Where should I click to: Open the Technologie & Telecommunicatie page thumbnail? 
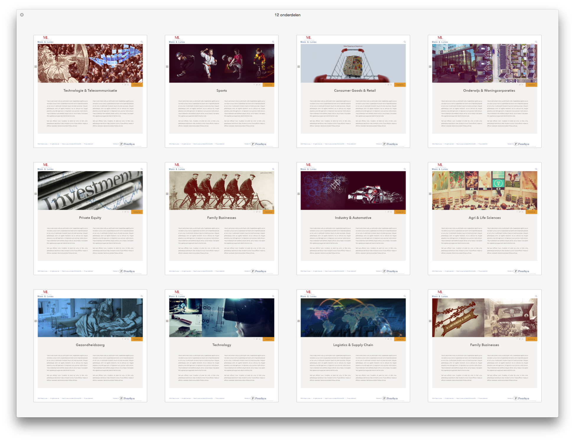click(x=90, y=91)
